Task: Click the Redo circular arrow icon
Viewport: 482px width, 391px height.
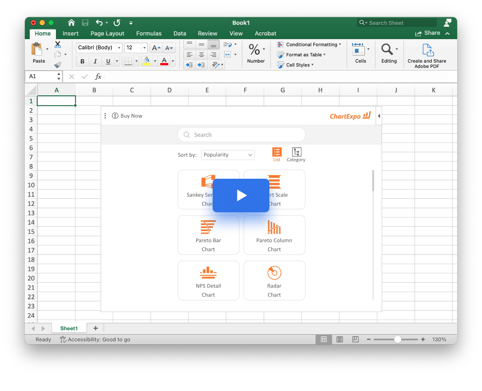Action: click(x=117, y=23)
